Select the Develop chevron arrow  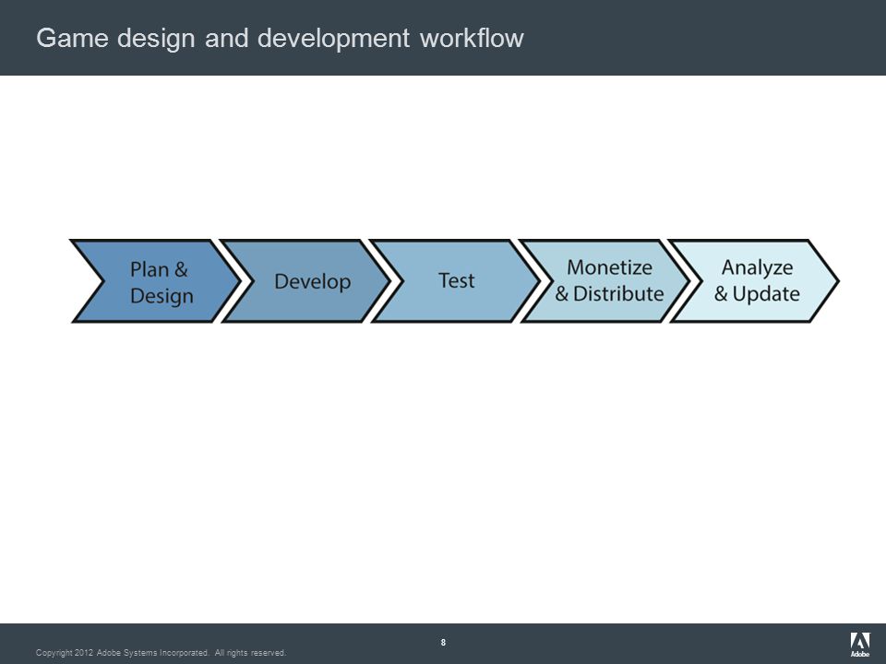coord(305,281)
